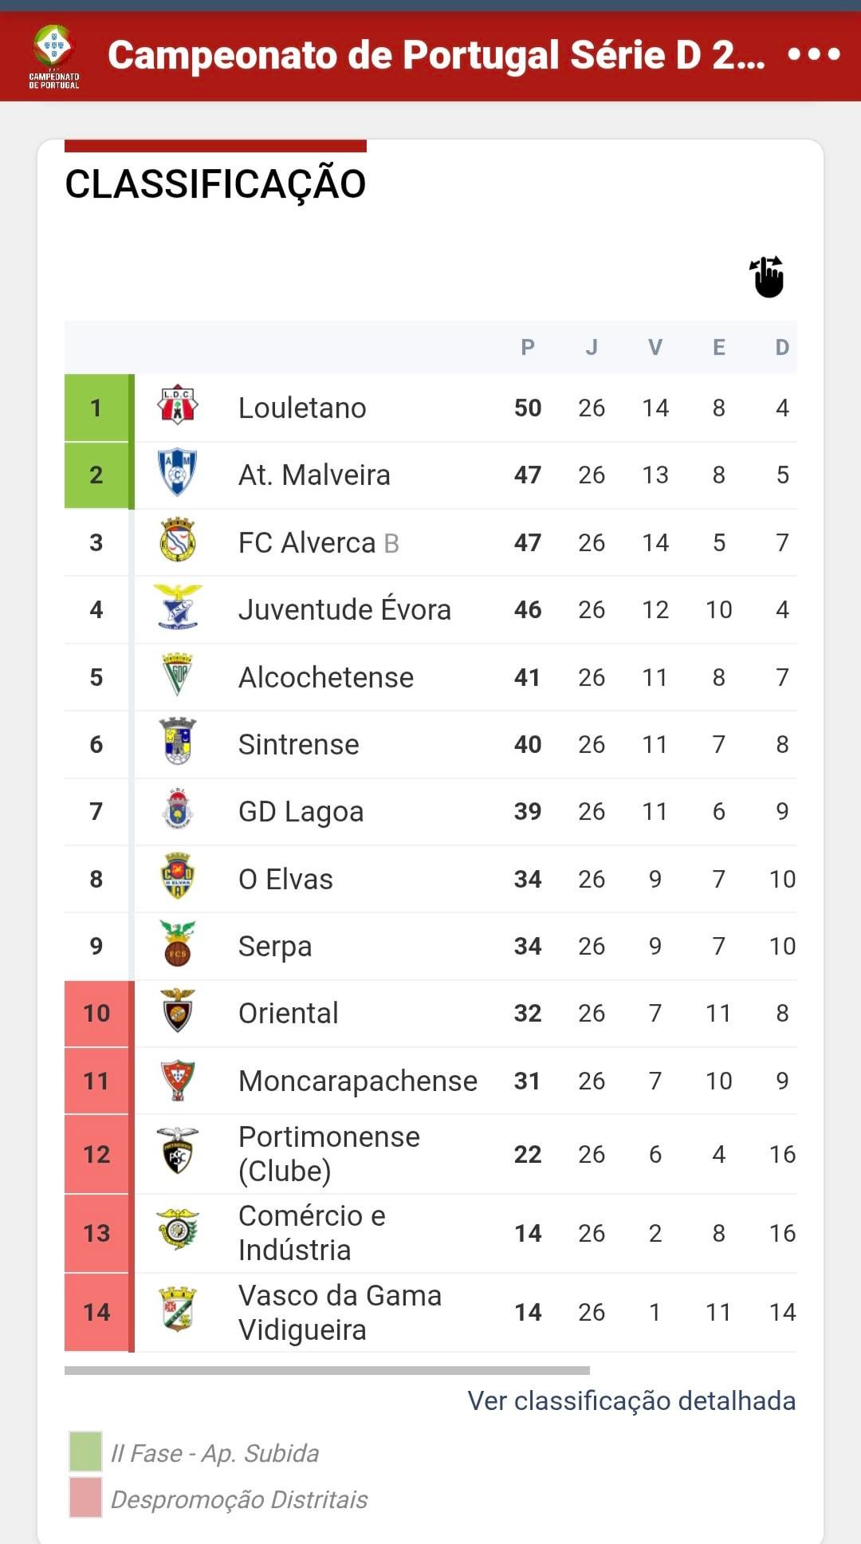Click the Serpa club crest
The height and width of the screenshot is (1544, 861).
(177, 944)
